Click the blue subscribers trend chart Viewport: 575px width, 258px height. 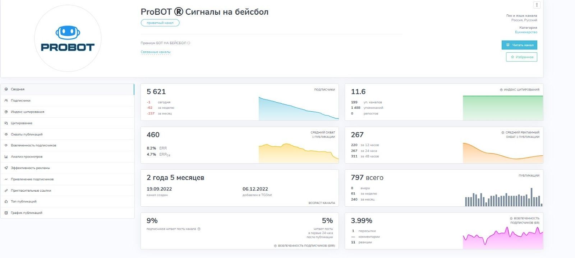298,109
